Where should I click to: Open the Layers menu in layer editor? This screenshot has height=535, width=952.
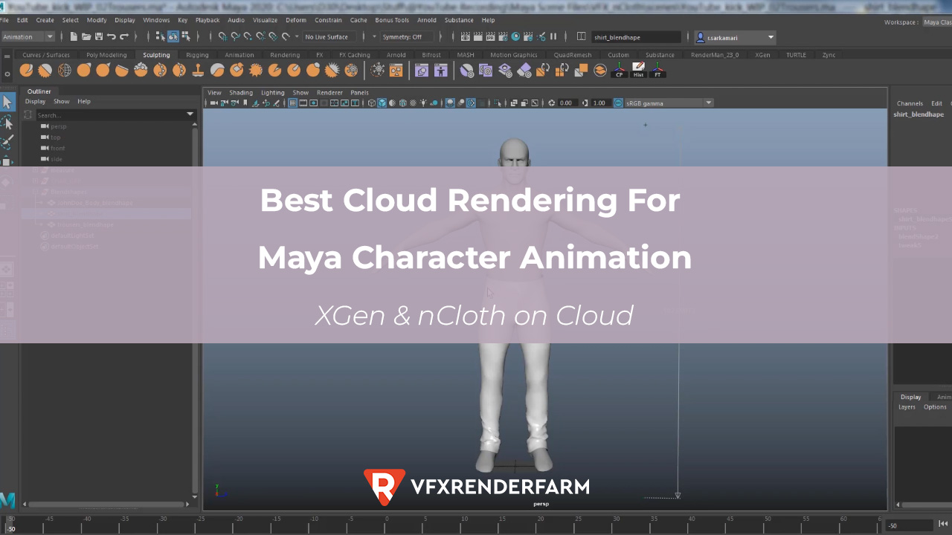(907, 406)
